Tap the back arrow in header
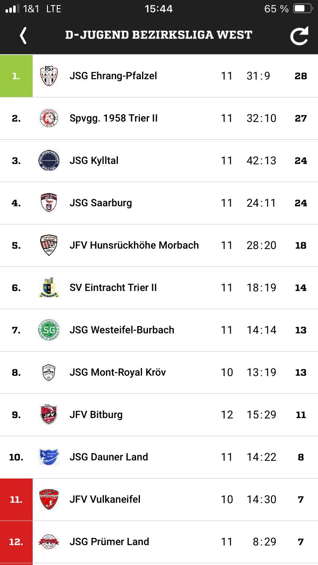318x565 pixels. 23,36
